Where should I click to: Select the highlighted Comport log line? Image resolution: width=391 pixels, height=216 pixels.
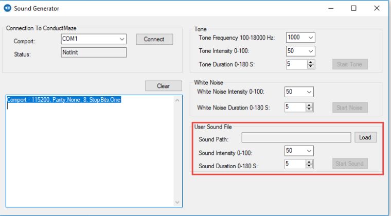(64, 100)
